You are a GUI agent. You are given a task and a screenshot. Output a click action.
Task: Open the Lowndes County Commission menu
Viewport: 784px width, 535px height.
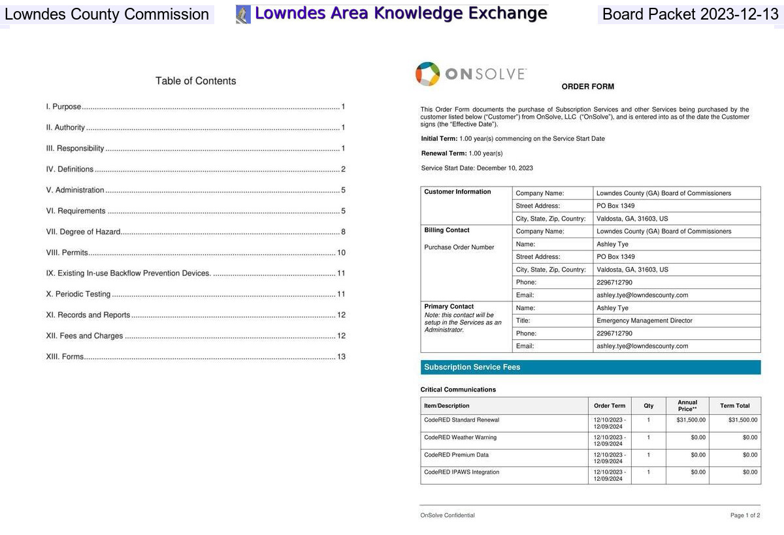107,13
